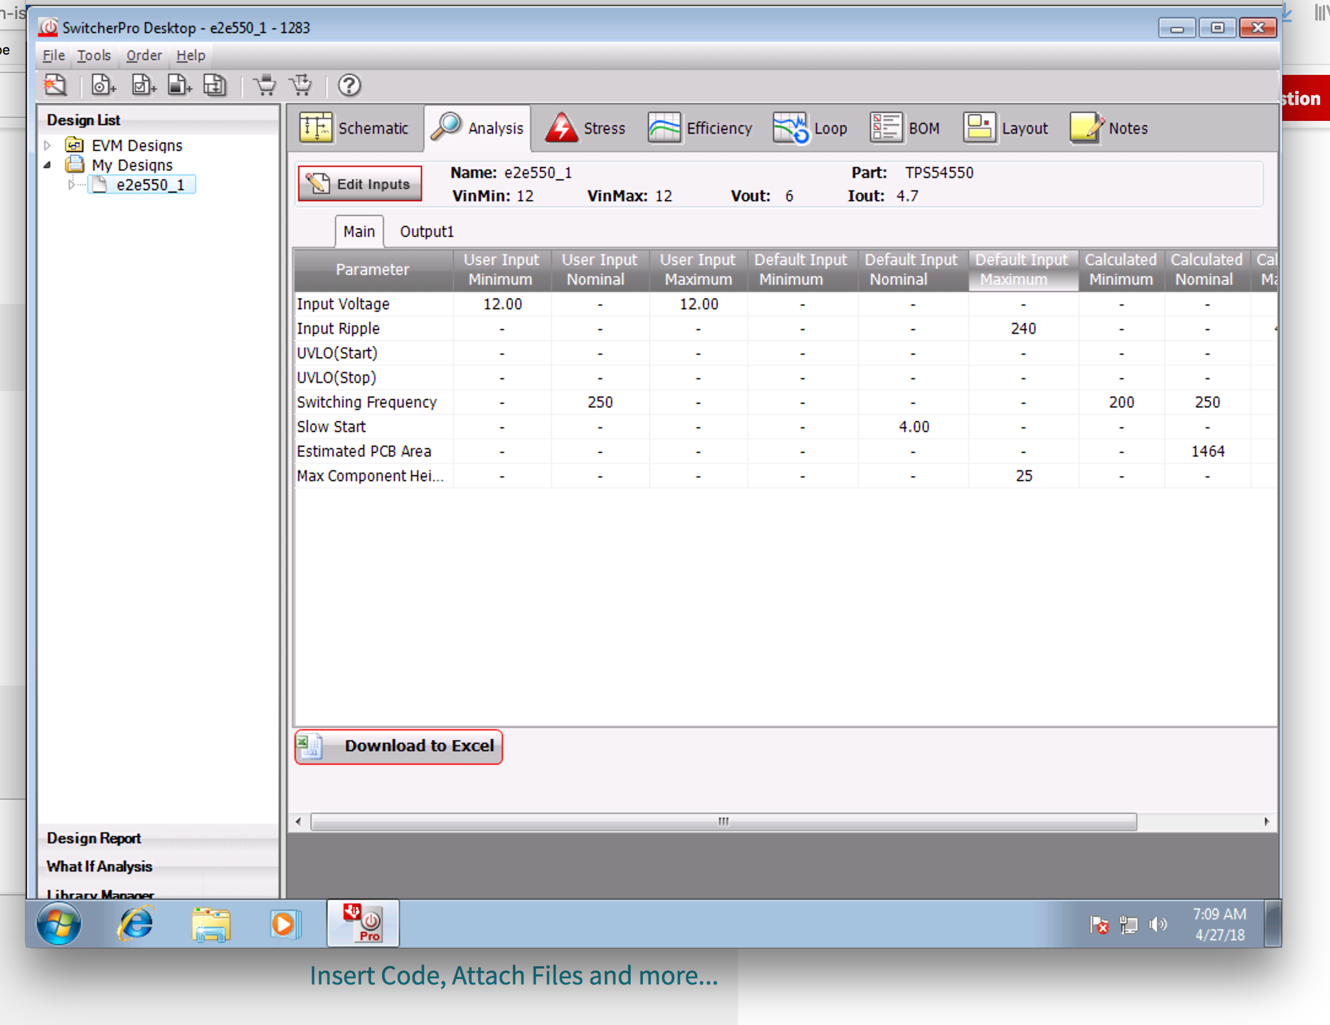This screenshot has height=1025, width=1330.
Task: Click the Analysis magnifier icon
Action: click(446, 127)
